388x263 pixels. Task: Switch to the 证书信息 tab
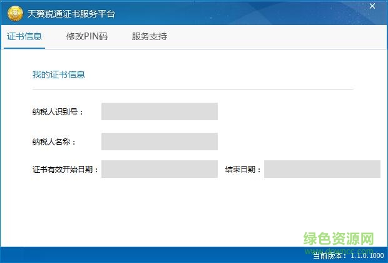point(25,36)
